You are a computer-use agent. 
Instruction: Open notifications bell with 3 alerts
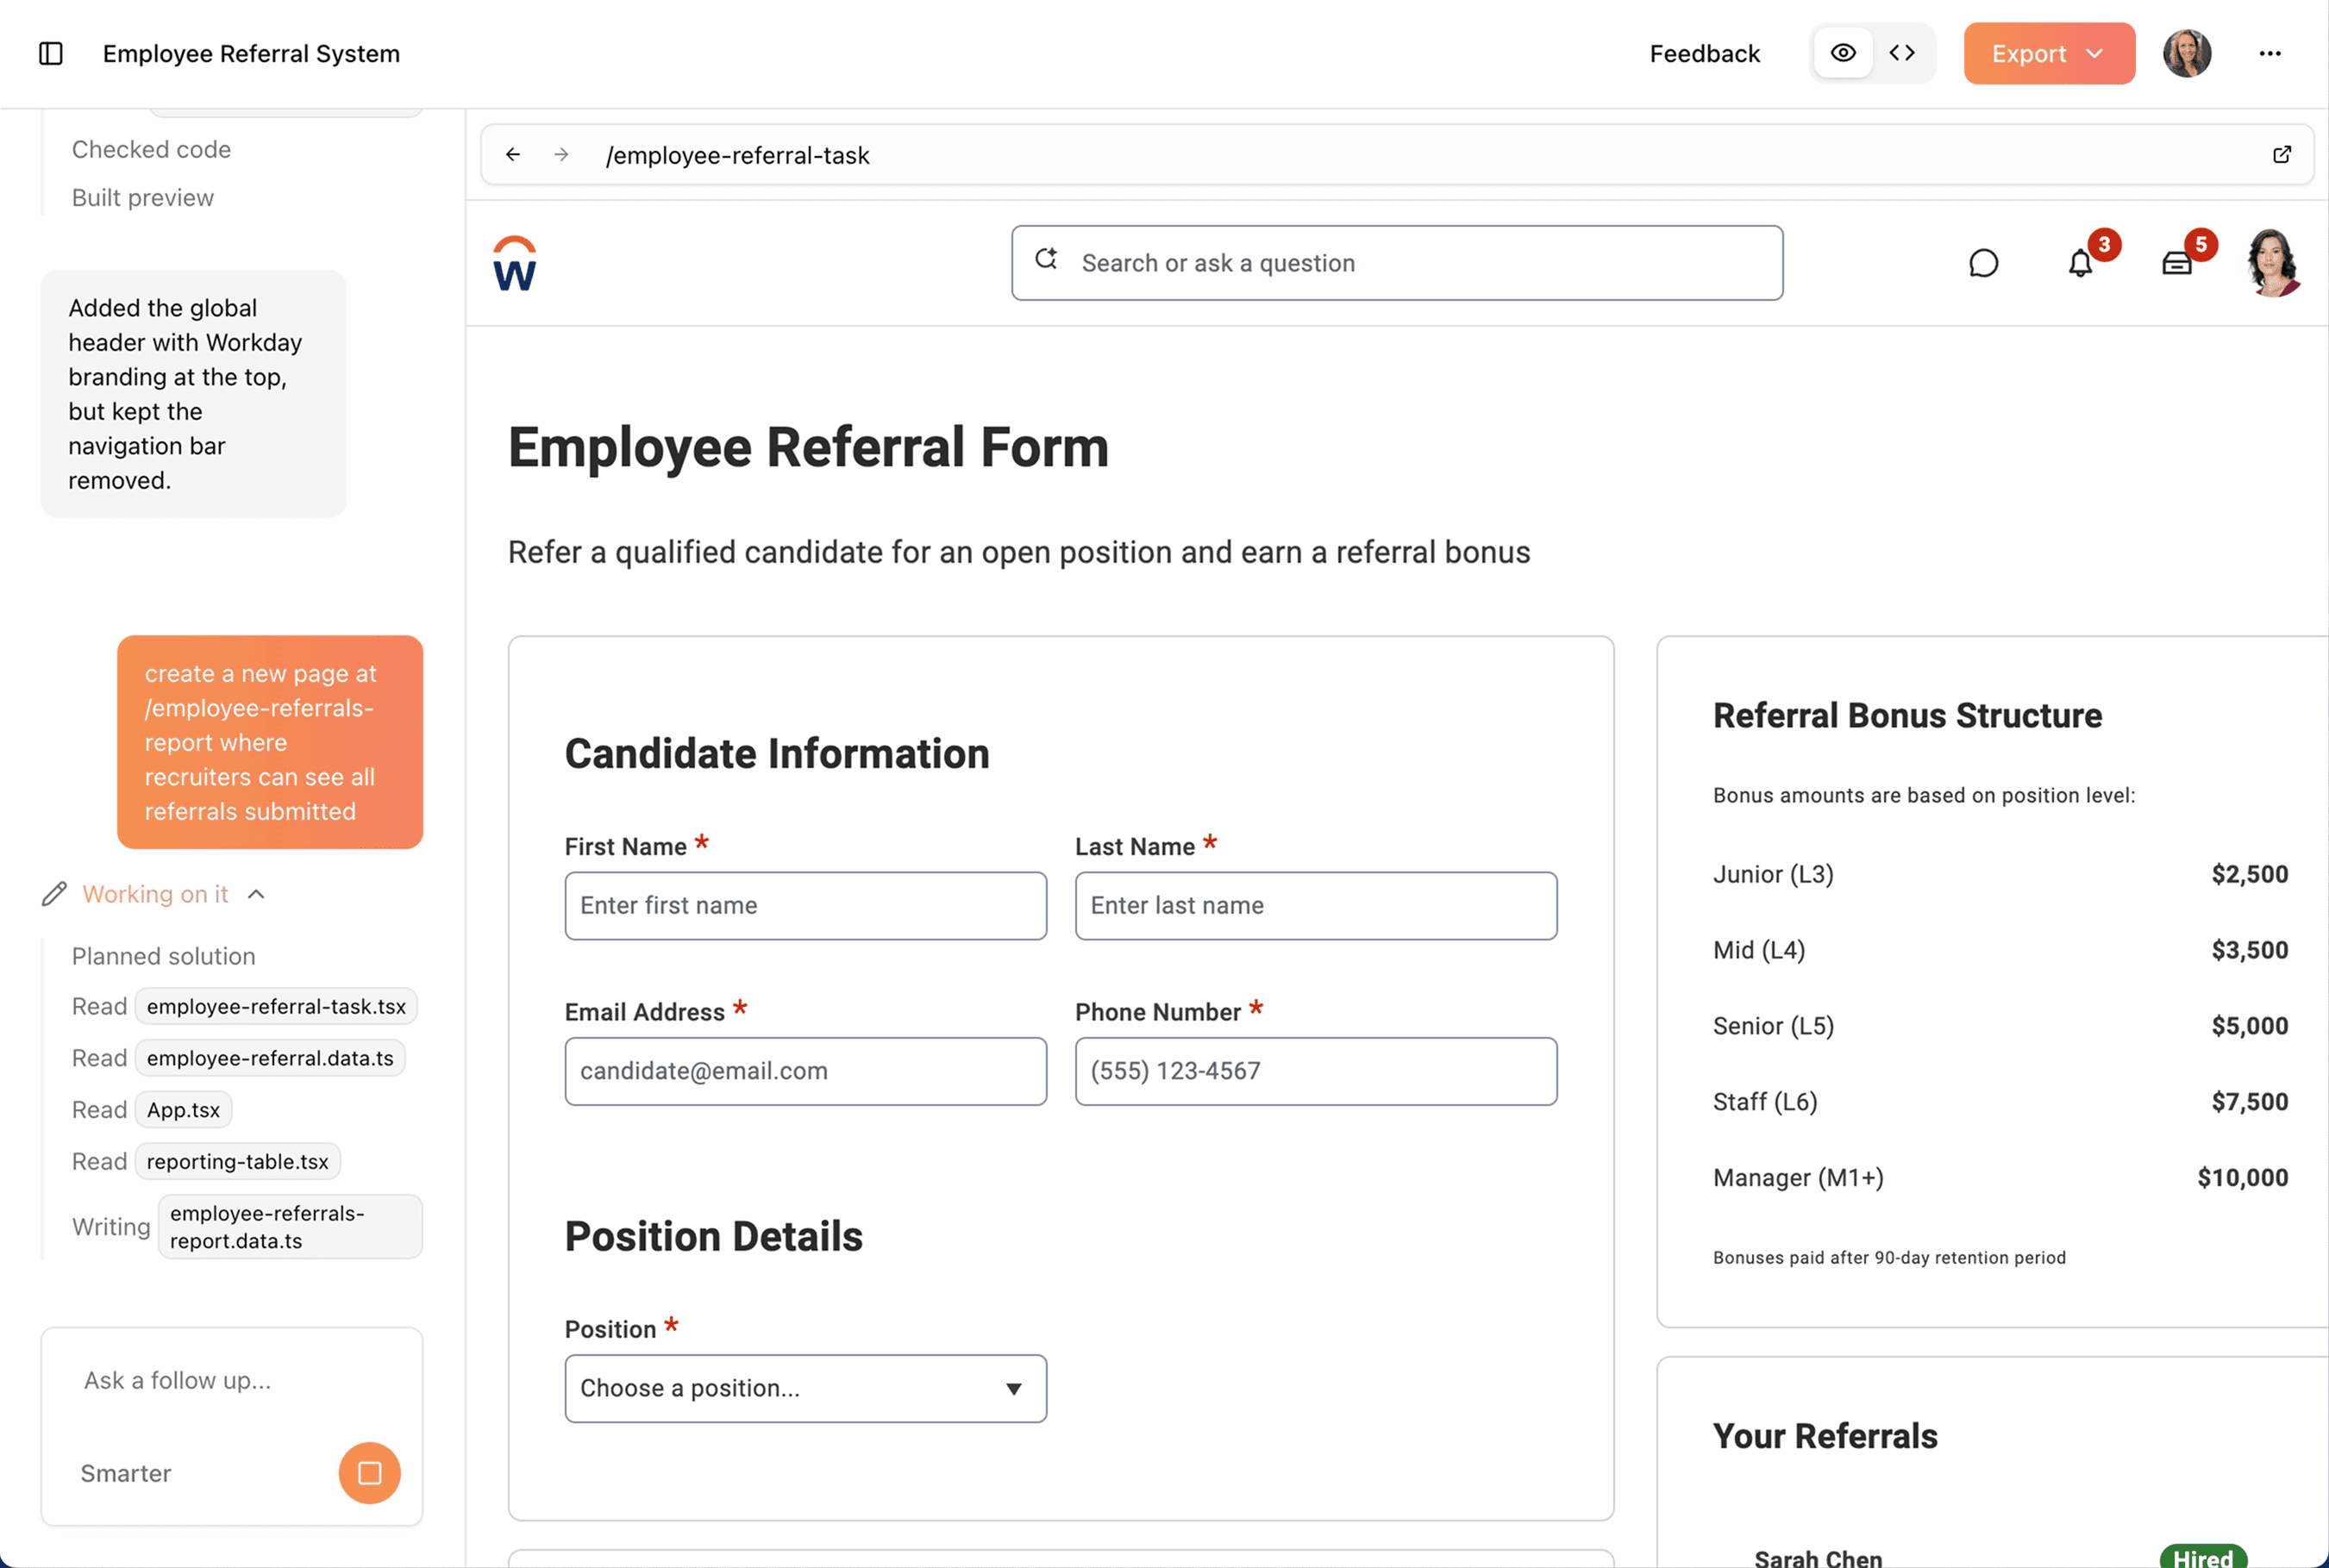point(2081,263)
